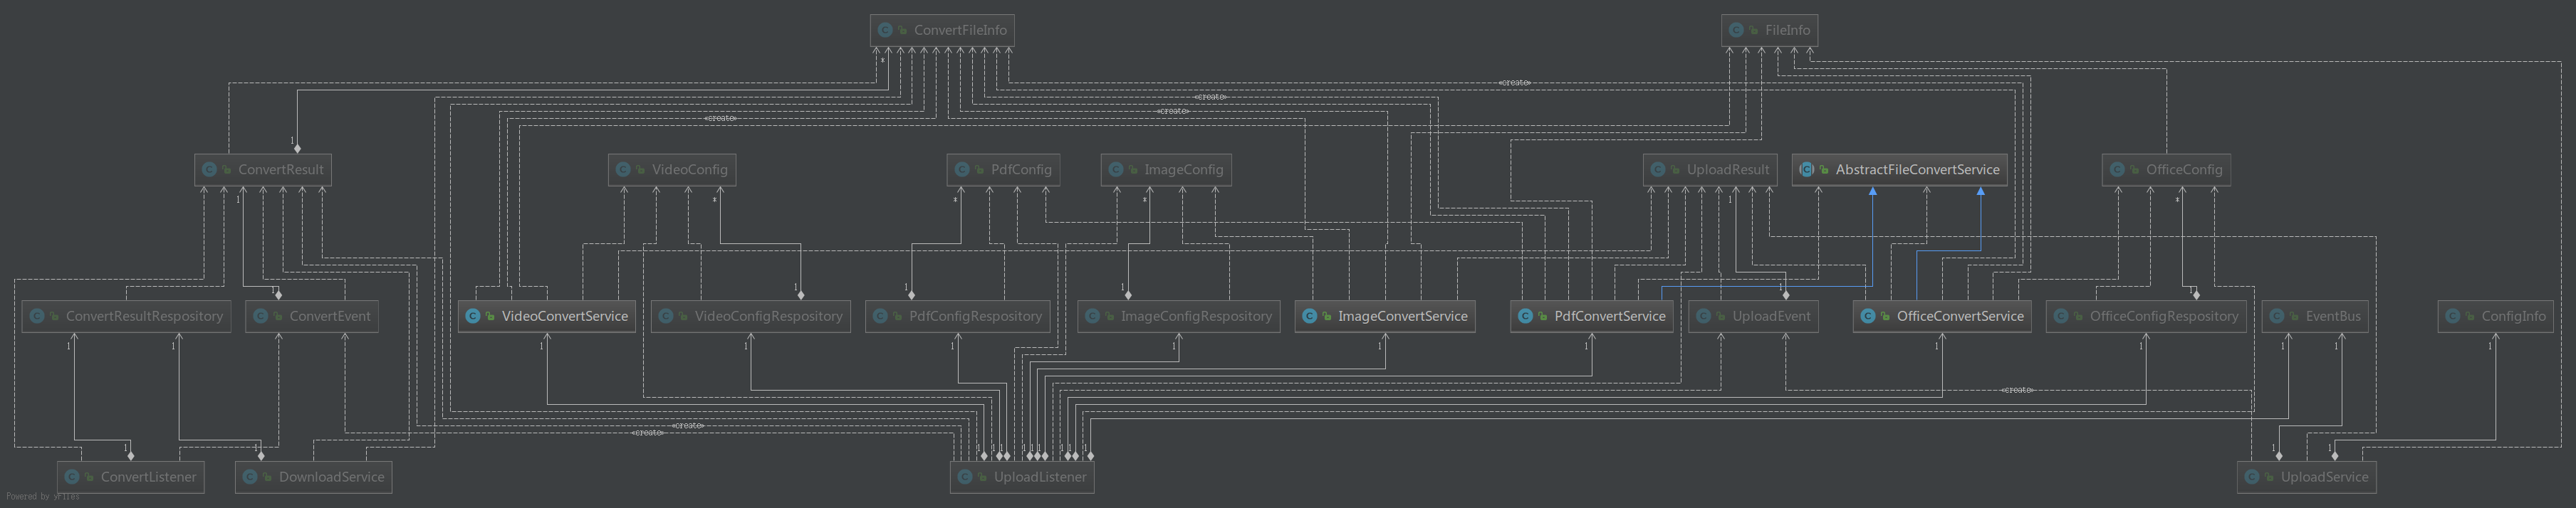Screen dimensions: 2576x508
Task: Select the text label ImageConvertService
Action: pos(1403,317)
